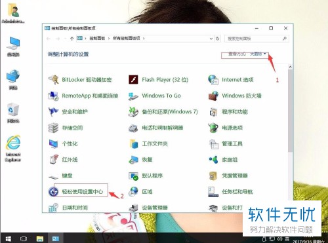Click the 轻松使用设置中心 icon
Viewport: 328px width, 243px height.
click(53, 192)
